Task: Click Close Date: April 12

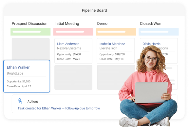Action: pyautogui.click(x=19, y=86)
